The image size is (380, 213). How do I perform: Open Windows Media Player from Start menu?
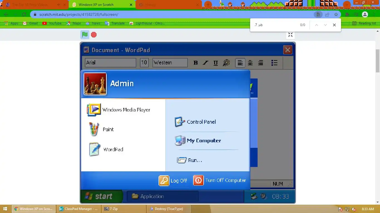click(119, 110)
